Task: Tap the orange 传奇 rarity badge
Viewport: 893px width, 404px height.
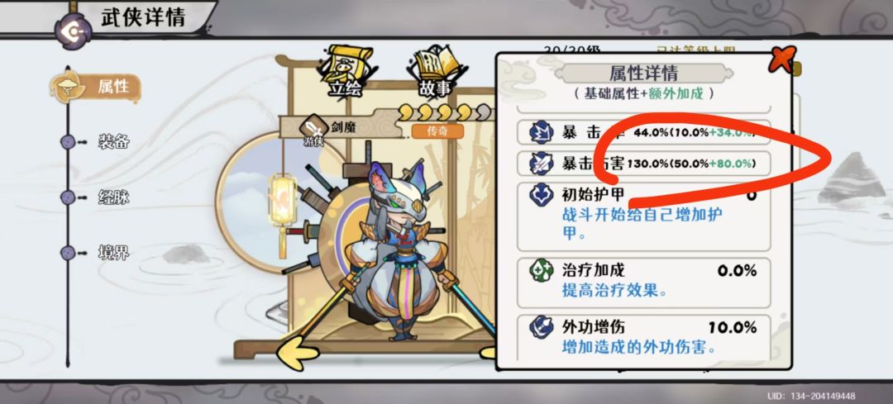Action: pos(437,131)
